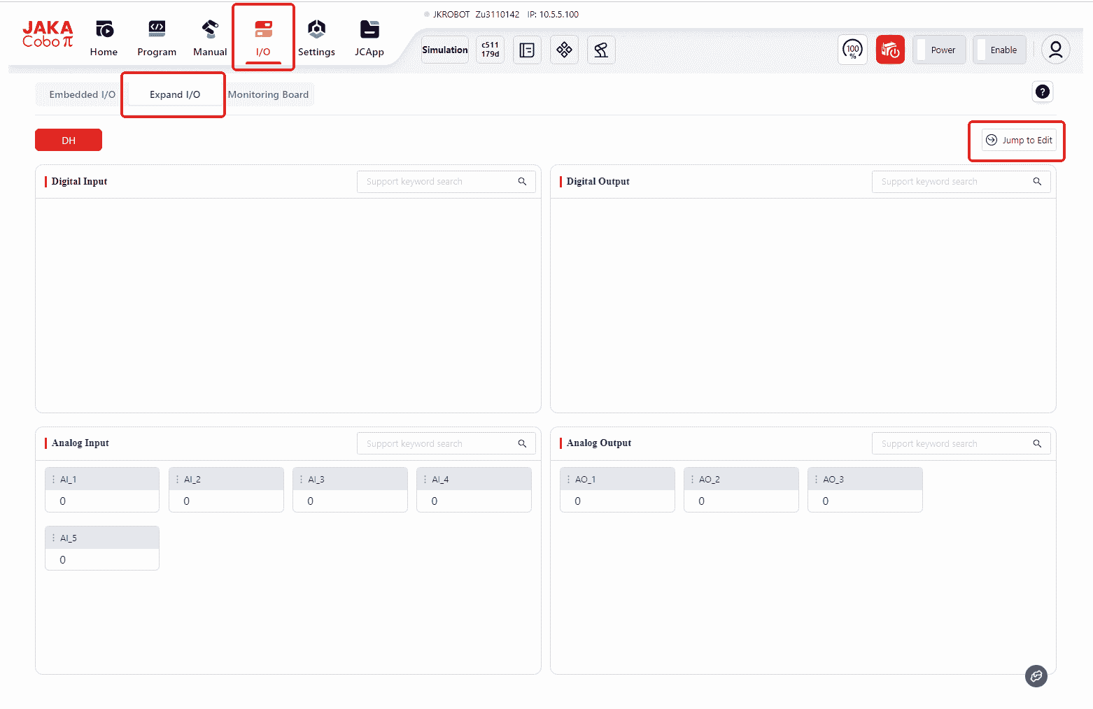Click the Jump to Edit button
This screenshot has height=709, width=1093.
point(1019,140)
